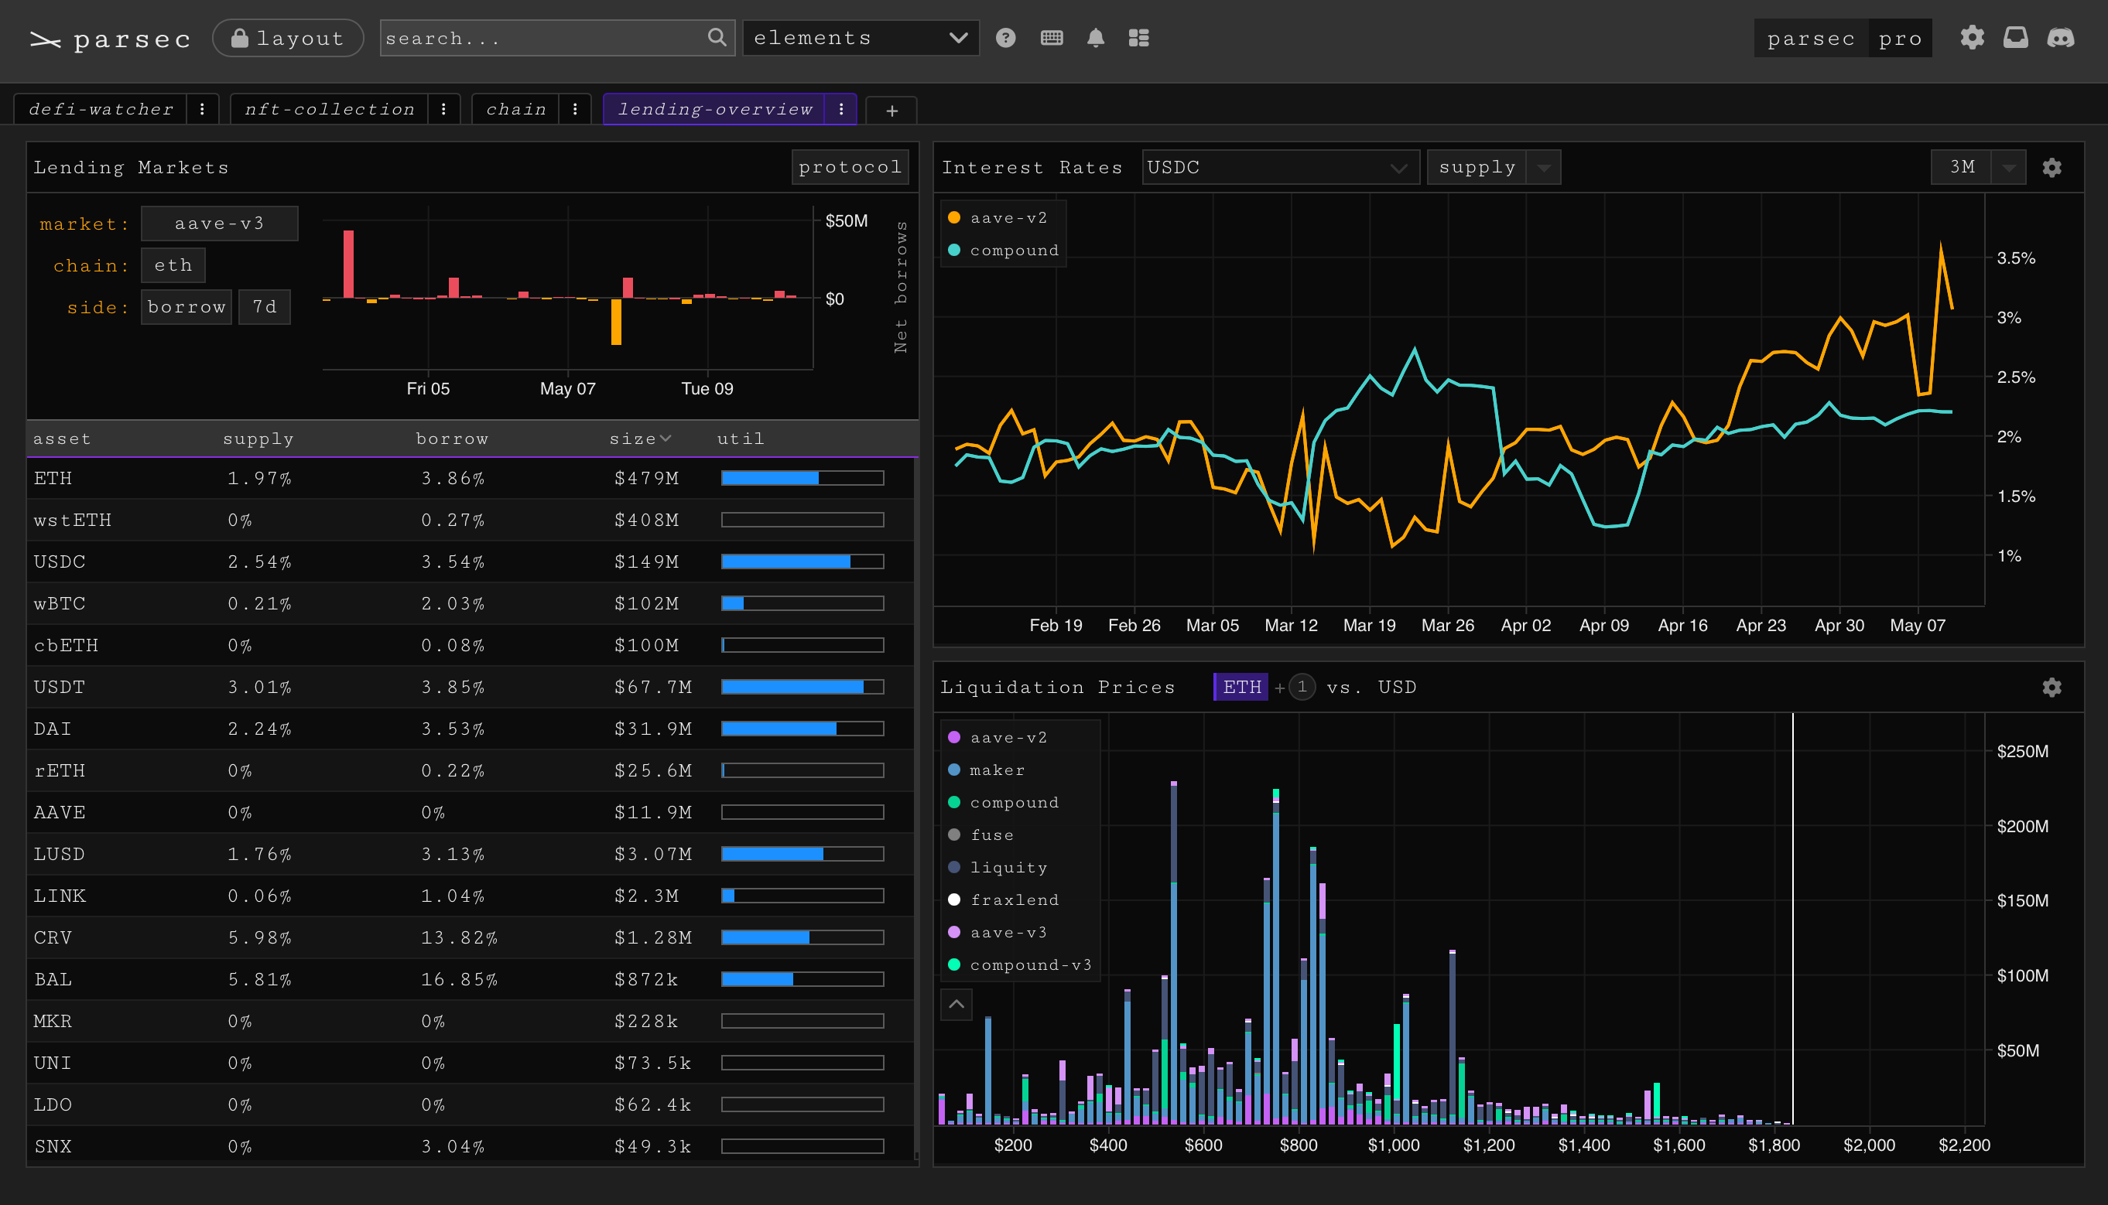Click the CRV borrow rate 13.82%
The width and height of the screenshot is (2108, 1205).
pyautogui.click(x=460, y=937)
